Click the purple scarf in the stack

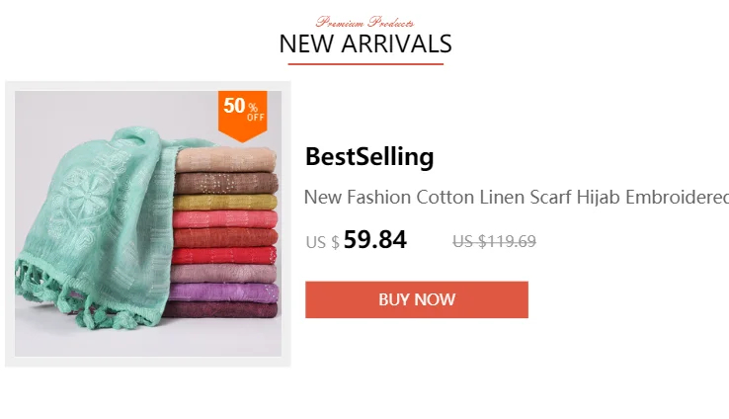[x=223, y=293]
